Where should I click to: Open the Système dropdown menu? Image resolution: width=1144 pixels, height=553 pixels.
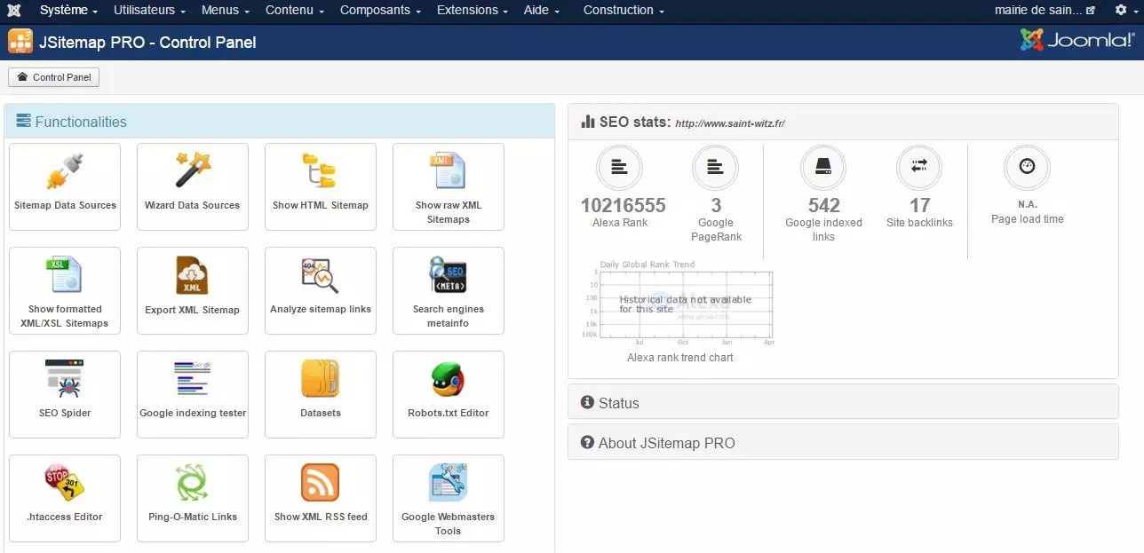(x=68, y=11)
